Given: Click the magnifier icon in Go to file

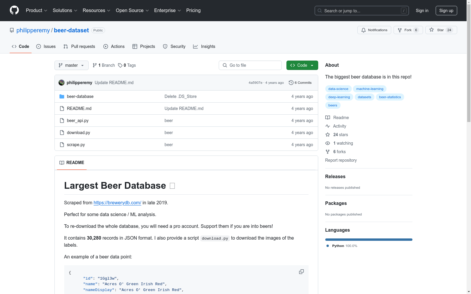Looking at the screenshot, I should click(x=225, y=65).
